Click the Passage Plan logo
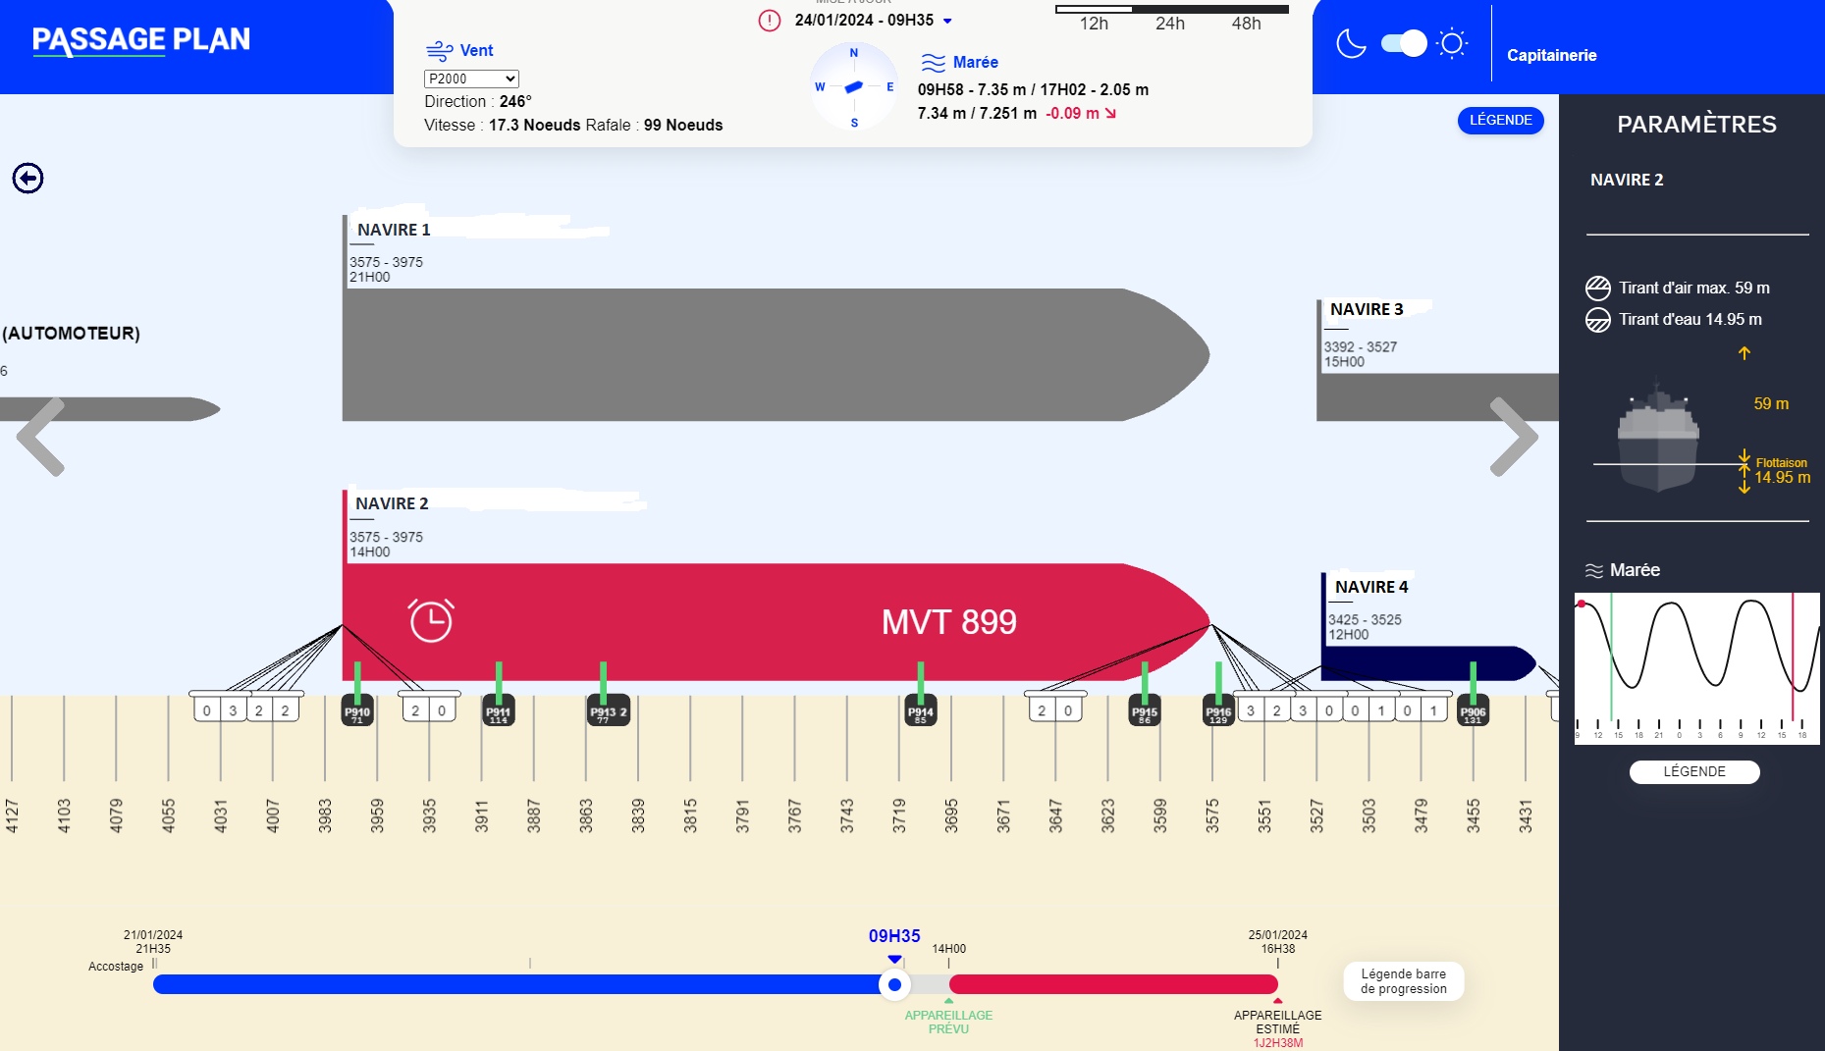1825x1051 pixels. click(141, 40)
